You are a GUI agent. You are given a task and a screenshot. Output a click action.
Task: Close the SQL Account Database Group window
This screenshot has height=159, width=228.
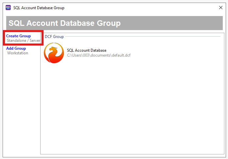pyautogui.click(x=220, y=8)
